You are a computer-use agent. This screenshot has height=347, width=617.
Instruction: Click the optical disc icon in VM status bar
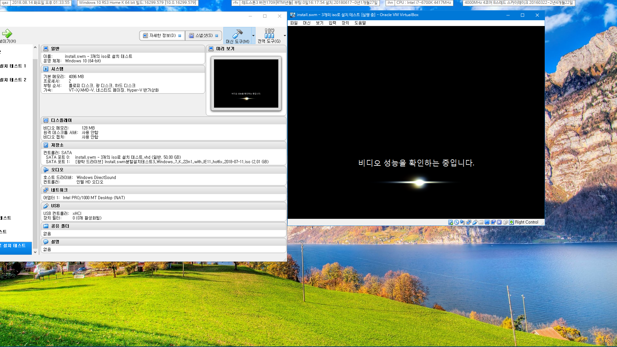click(x=456, y=222)
